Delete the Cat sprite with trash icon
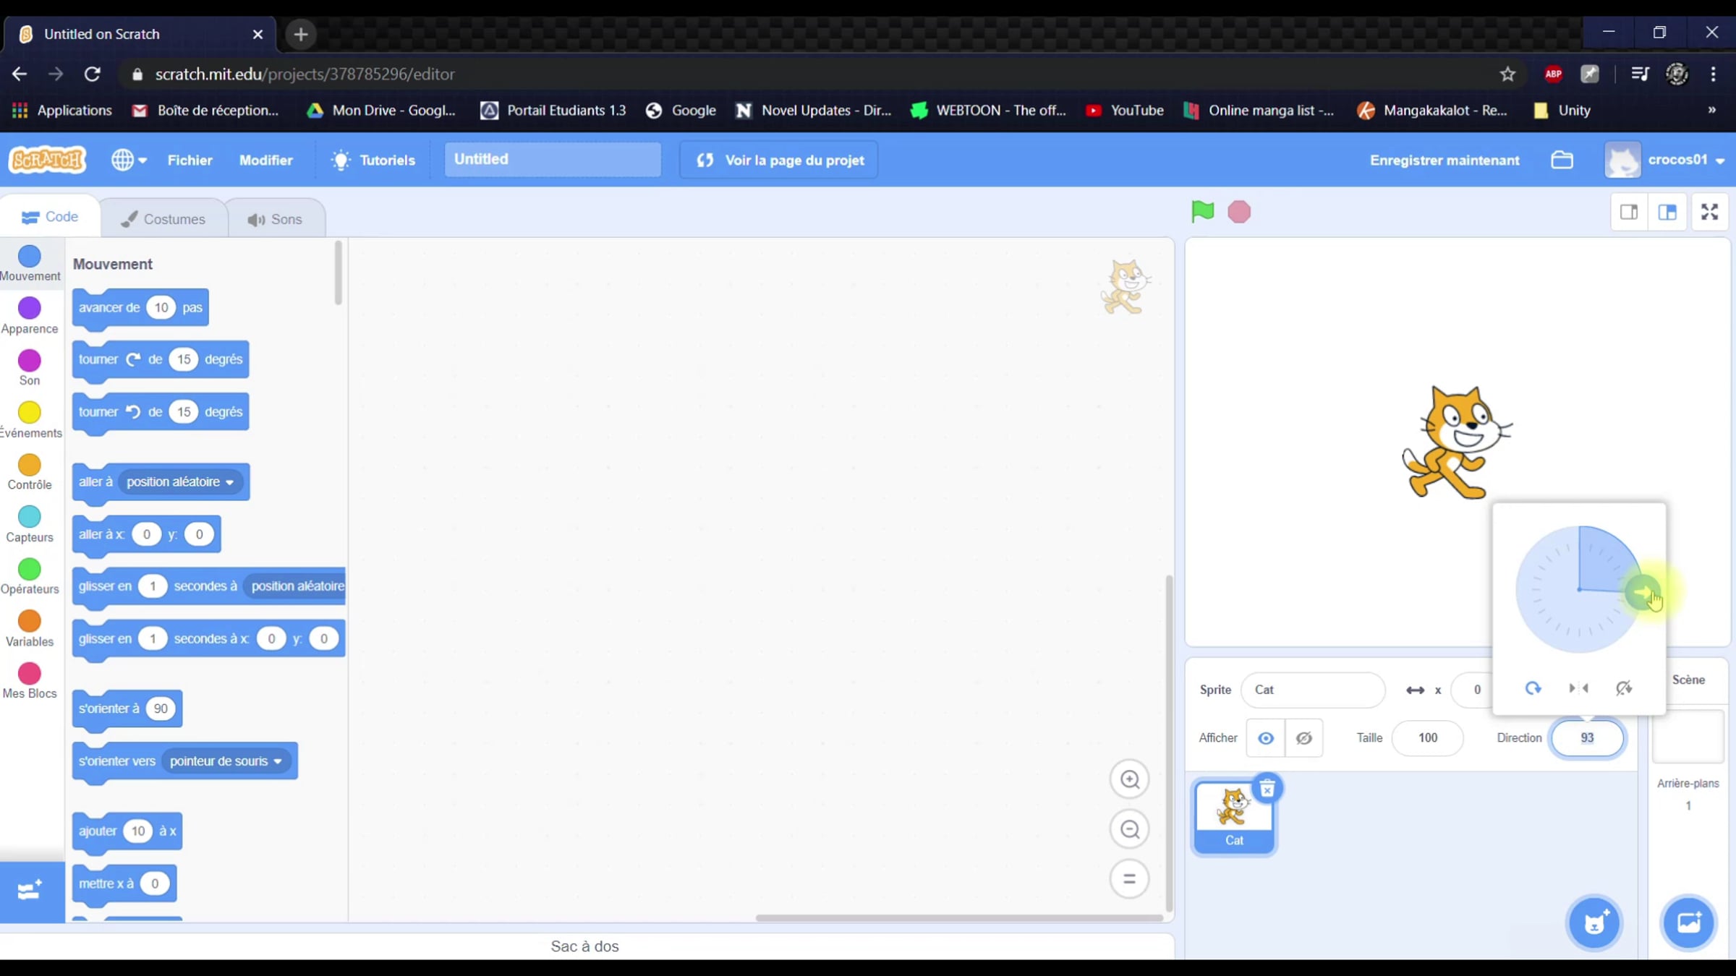1736x976 pixels. [1267, 789]
